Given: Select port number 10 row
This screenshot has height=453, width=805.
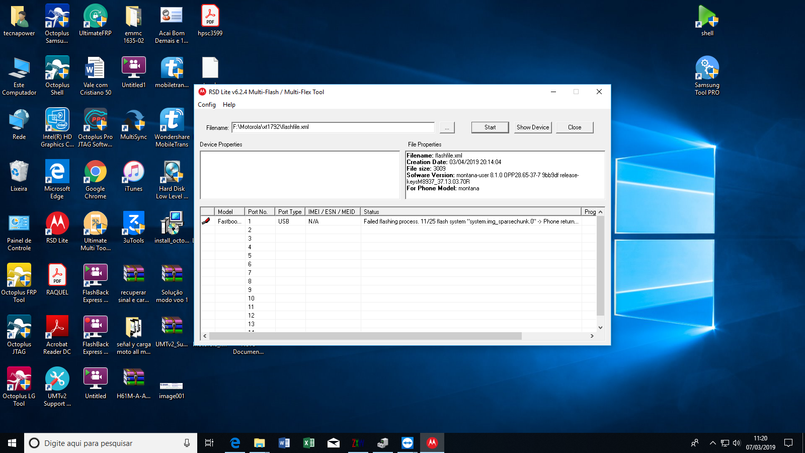Looking at the screenshot, I should [398, 298].
